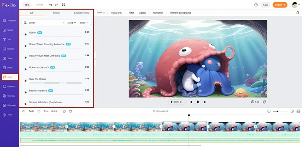Delete selected item with top-right trash icon
302x147 pixels.
coord(298,13)
